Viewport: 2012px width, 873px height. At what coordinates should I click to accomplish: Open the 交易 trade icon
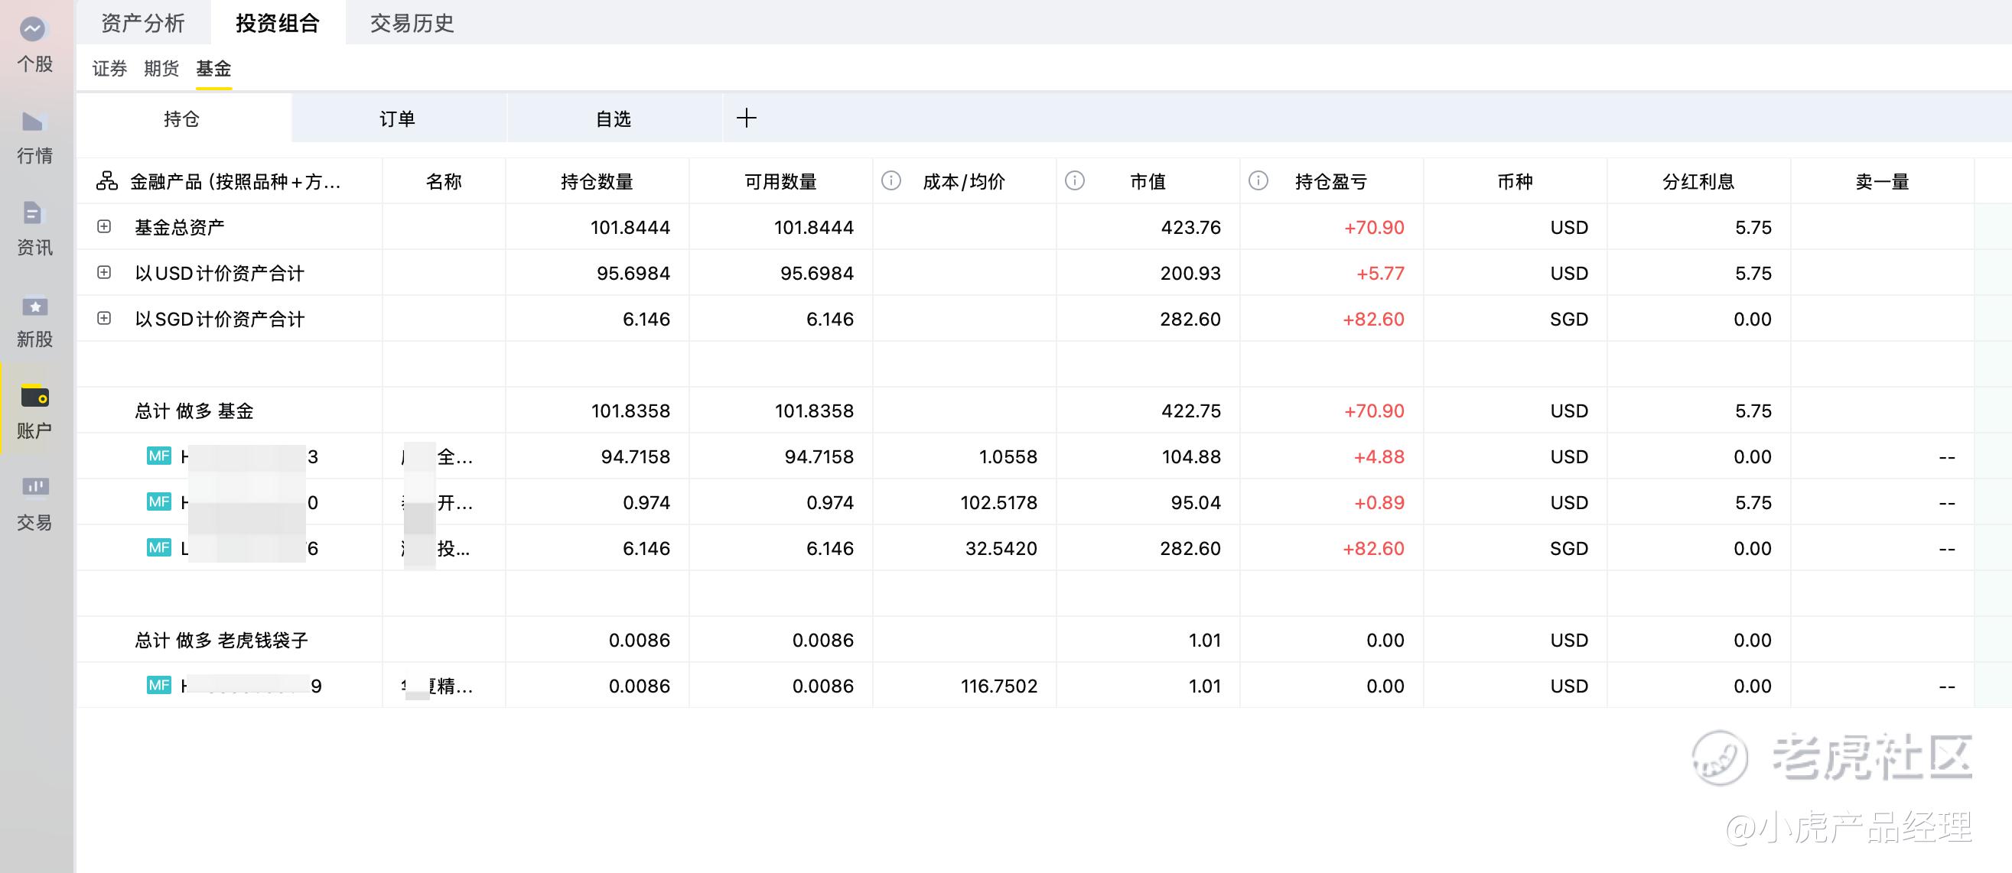(34, 488)
